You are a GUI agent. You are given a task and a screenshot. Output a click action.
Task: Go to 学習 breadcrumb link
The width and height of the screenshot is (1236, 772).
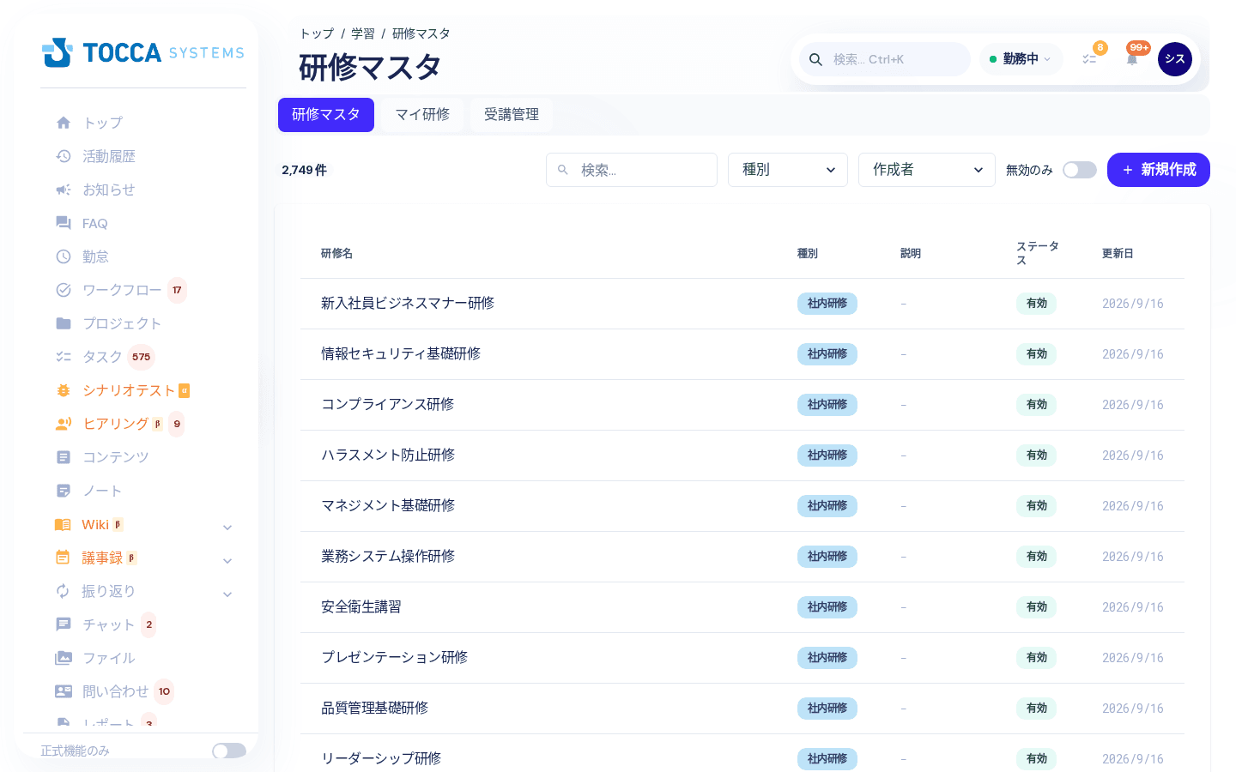363,33
